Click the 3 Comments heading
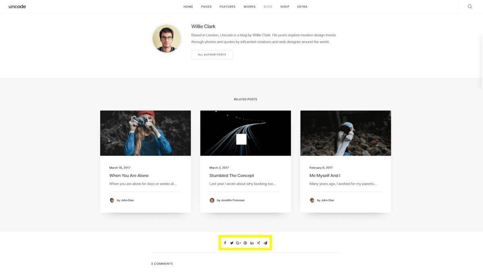Image resolution: width=483 pixels, height=272 pixels. 162,264
